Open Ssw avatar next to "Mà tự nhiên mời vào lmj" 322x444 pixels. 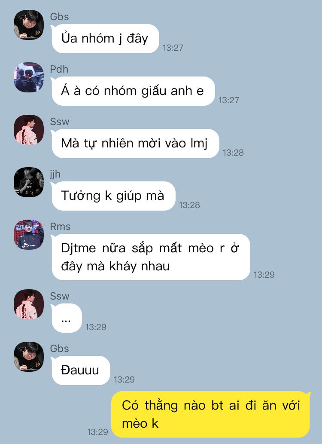click(29, 130)
